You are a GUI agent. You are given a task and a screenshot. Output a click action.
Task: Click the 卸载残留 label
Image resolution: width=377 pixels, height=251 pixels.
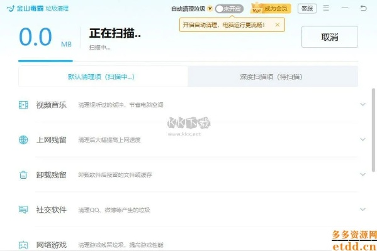(x=51, y=175)
